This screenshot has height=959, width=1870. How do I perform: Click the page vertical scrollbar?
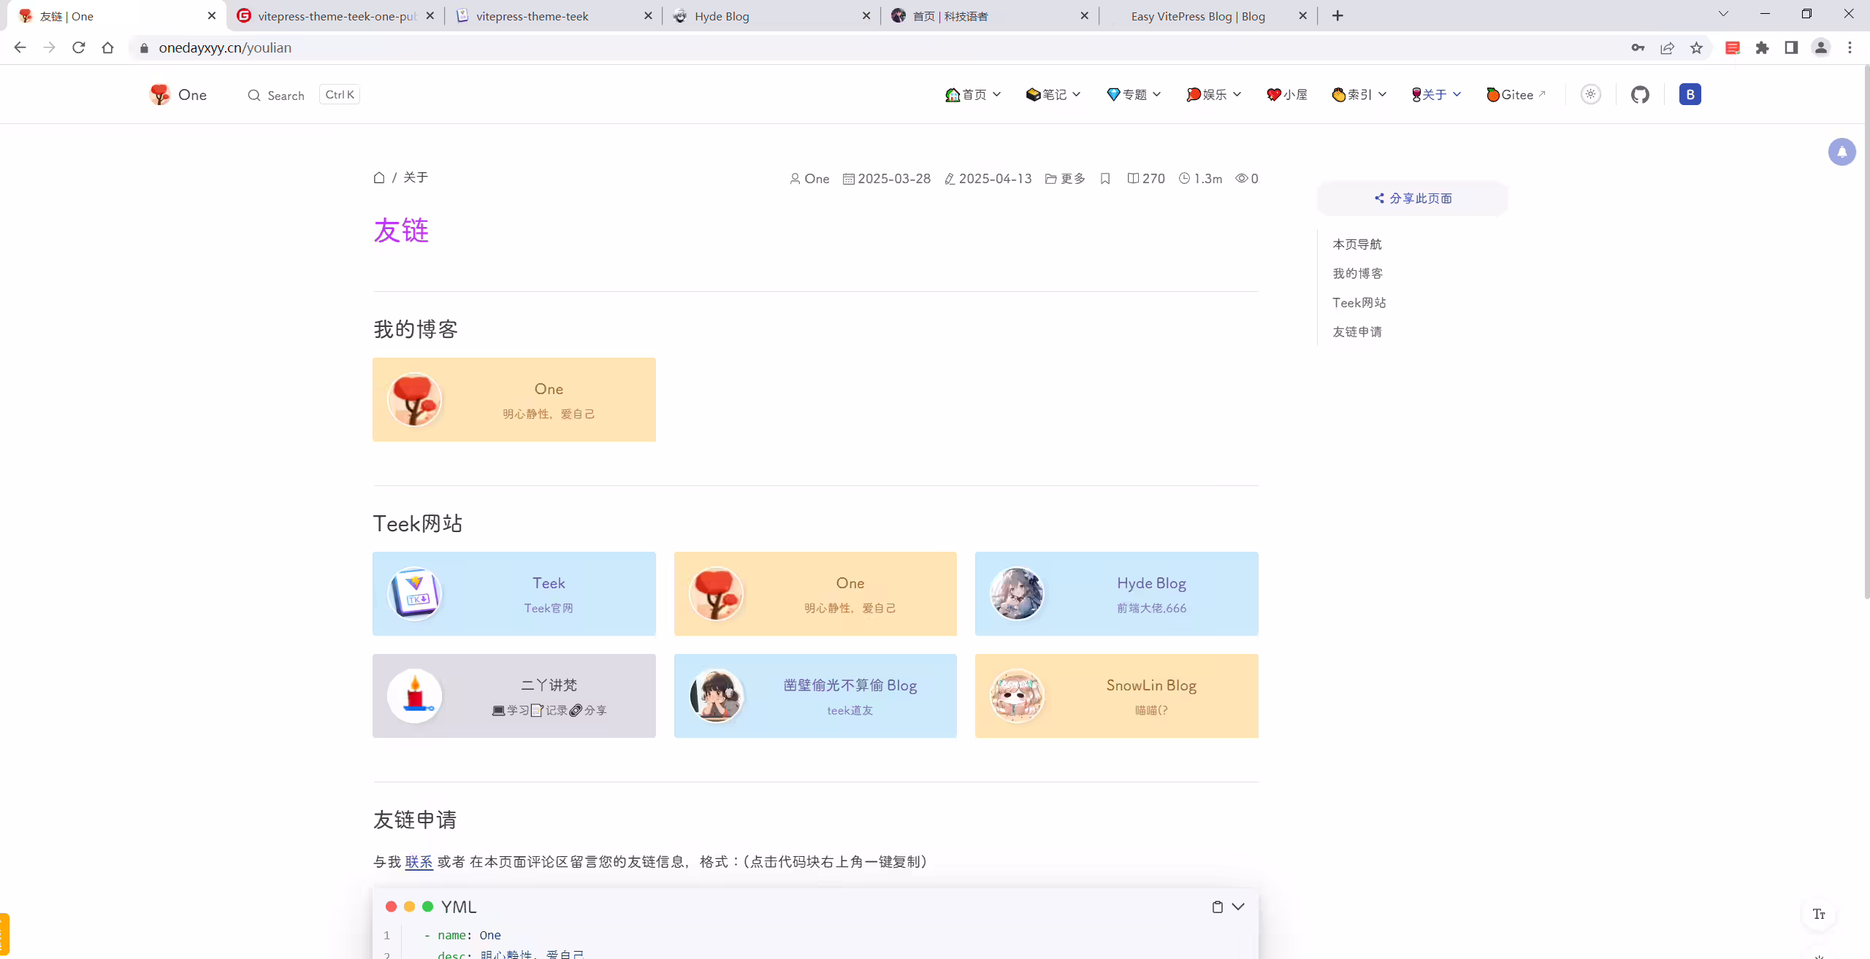1866,332
